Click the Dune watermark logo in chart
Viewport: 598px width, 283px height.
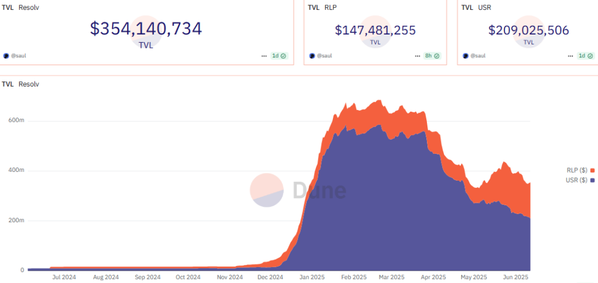(298, 190)
